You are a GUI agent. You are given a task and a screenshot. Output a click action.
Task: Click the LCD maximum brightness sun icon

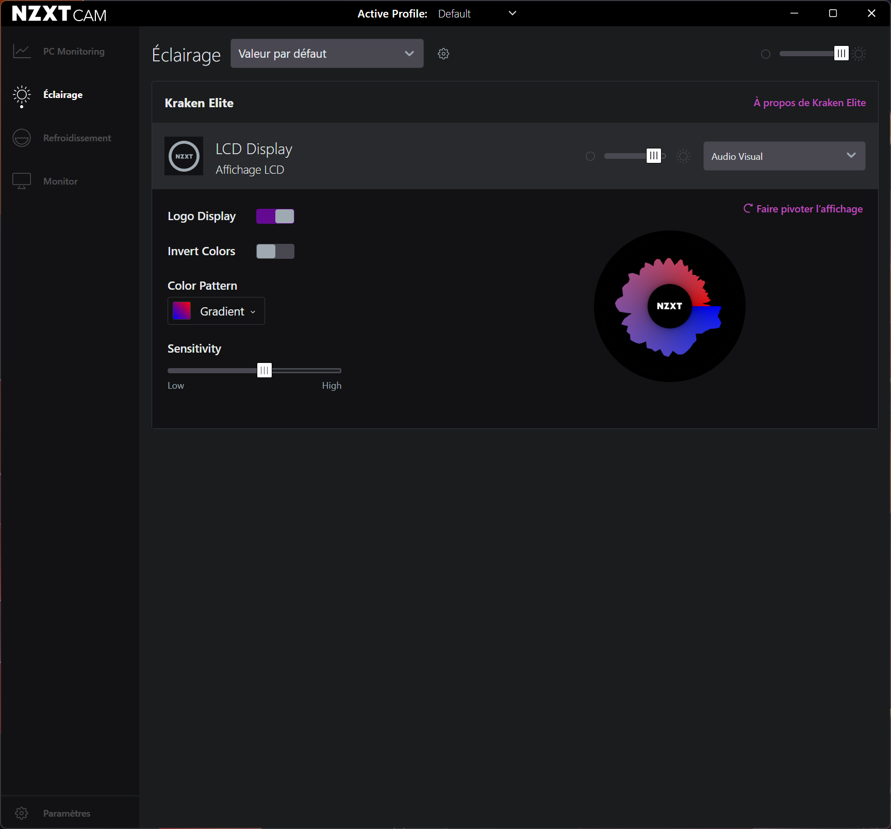pyautogui.click(x=683, y=156)
